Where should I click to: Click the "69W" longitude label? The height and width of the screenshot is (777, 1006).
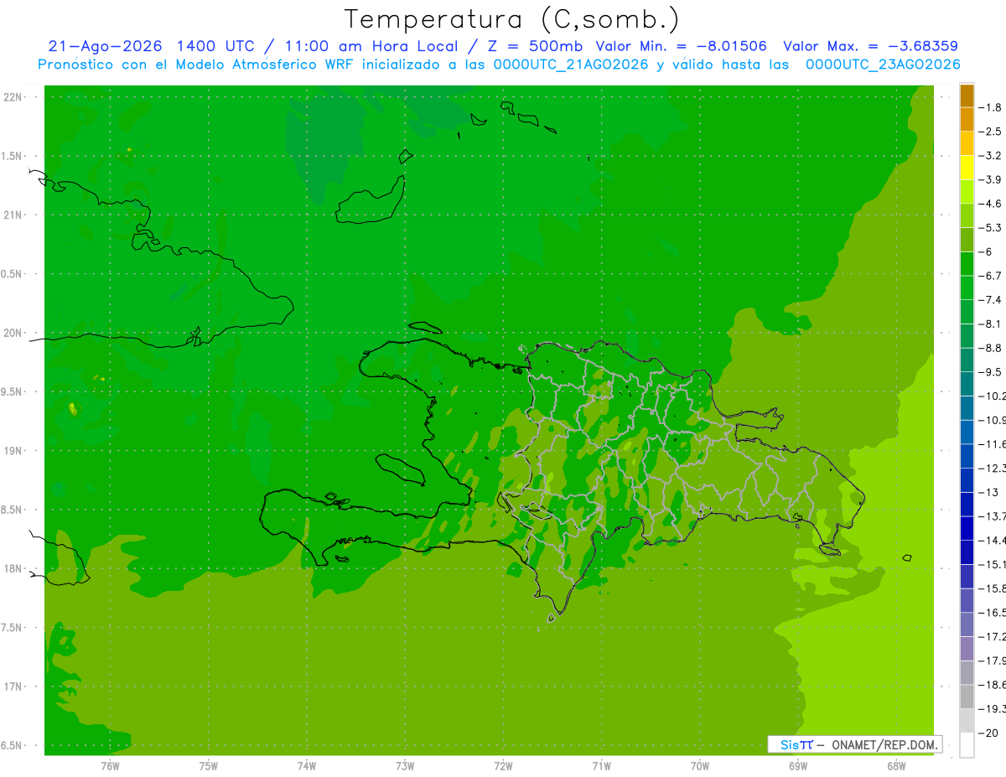(x=798, y=766)
